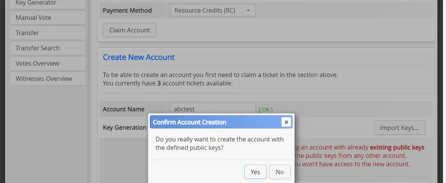Screen dimensions: 446x183
Task: Click the Key Generation label
Action: (x=125, y=128)
